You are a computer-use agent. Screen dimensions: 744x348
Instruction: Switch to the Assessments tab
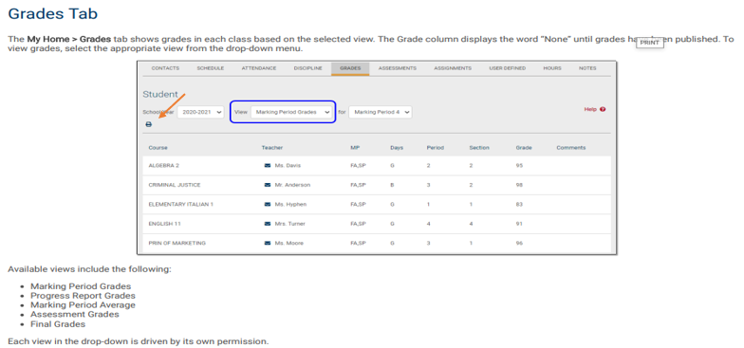coord(397,68)
